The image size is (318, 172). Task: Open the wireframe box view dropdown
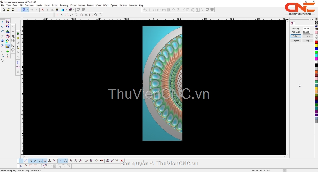74,10
